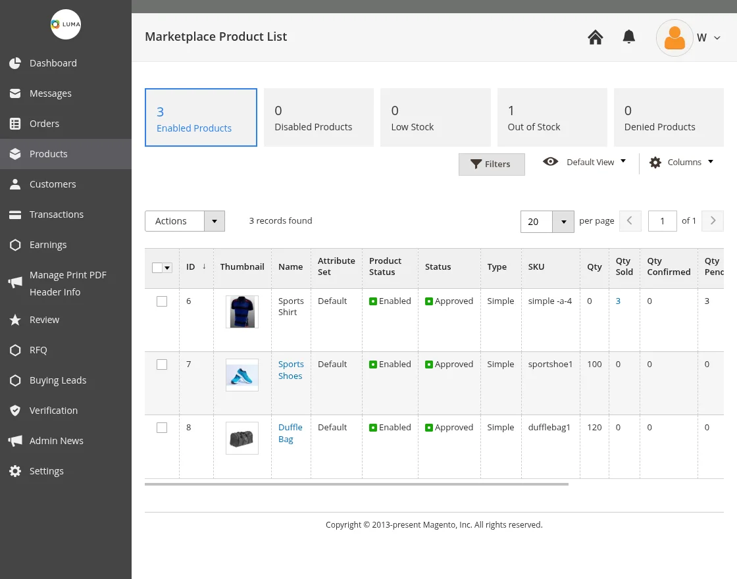
Task: Sort the table by ID column
Action: [190, 266]
